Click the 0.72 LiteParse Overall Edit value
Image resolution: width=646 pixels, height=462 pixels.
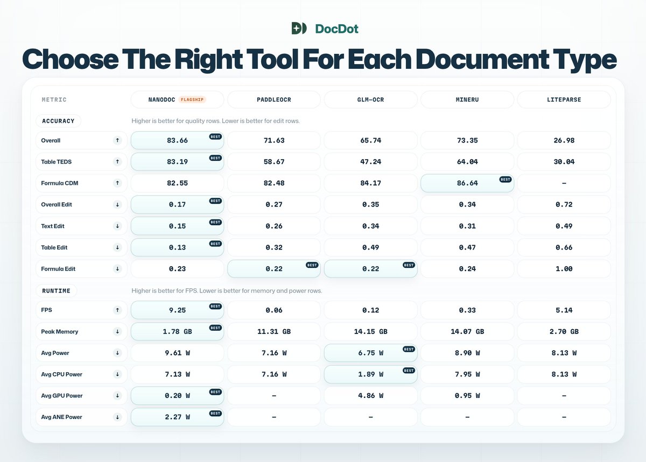pos(564,205)
